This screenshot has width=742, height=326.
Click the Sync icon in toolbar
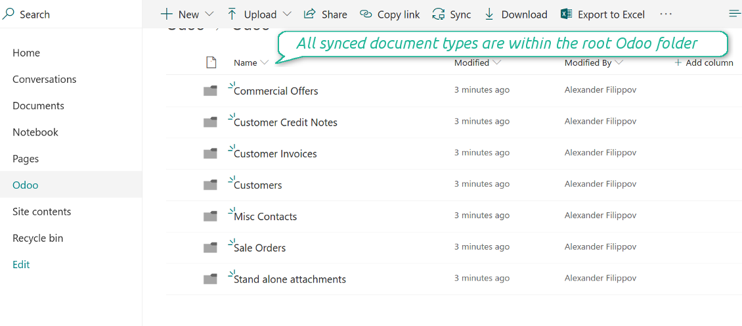(438, 14)
